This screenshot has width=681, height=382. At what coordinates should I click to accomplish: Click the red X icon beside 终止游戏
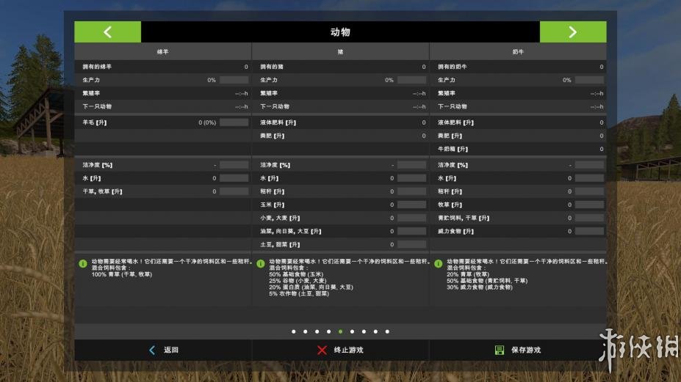tap(322, 350)
